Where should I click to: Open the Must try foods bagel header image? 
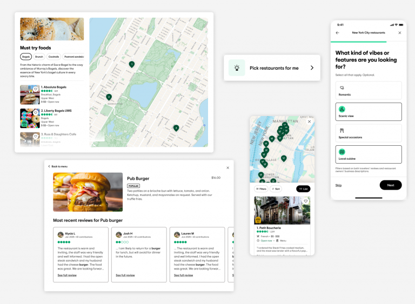tap(52, 29)
